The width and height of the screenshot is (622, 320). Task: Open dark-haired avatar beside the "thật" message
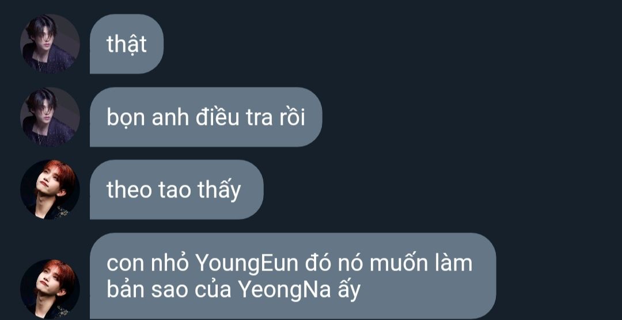[50, 44]
